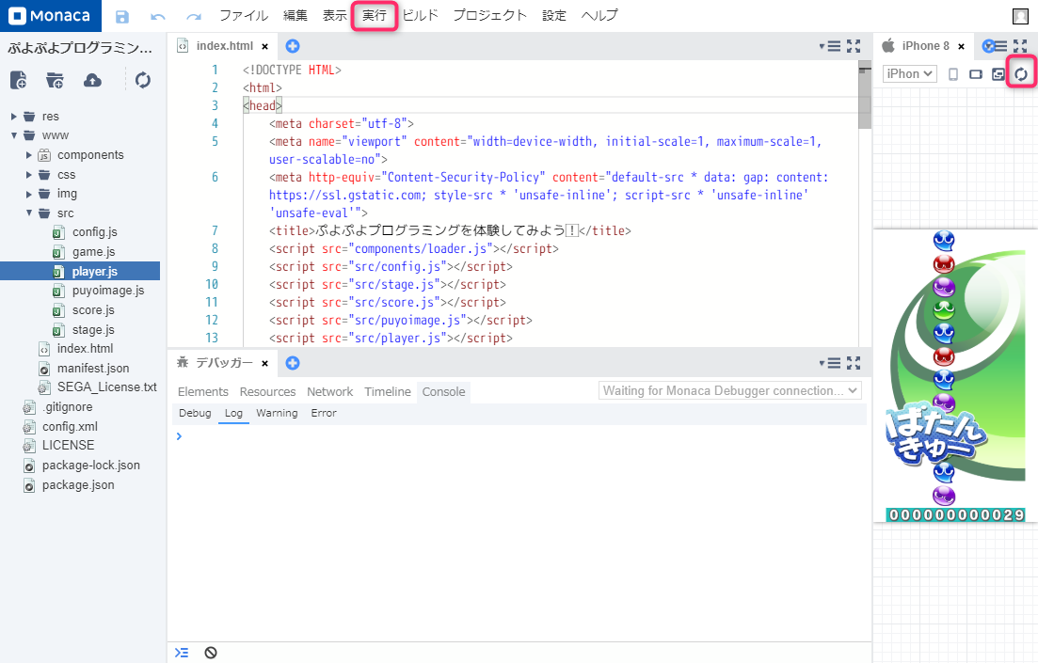1038x663 pixels.
Task: Close the iPhone 8 preview tab
Action: [961, 46]
